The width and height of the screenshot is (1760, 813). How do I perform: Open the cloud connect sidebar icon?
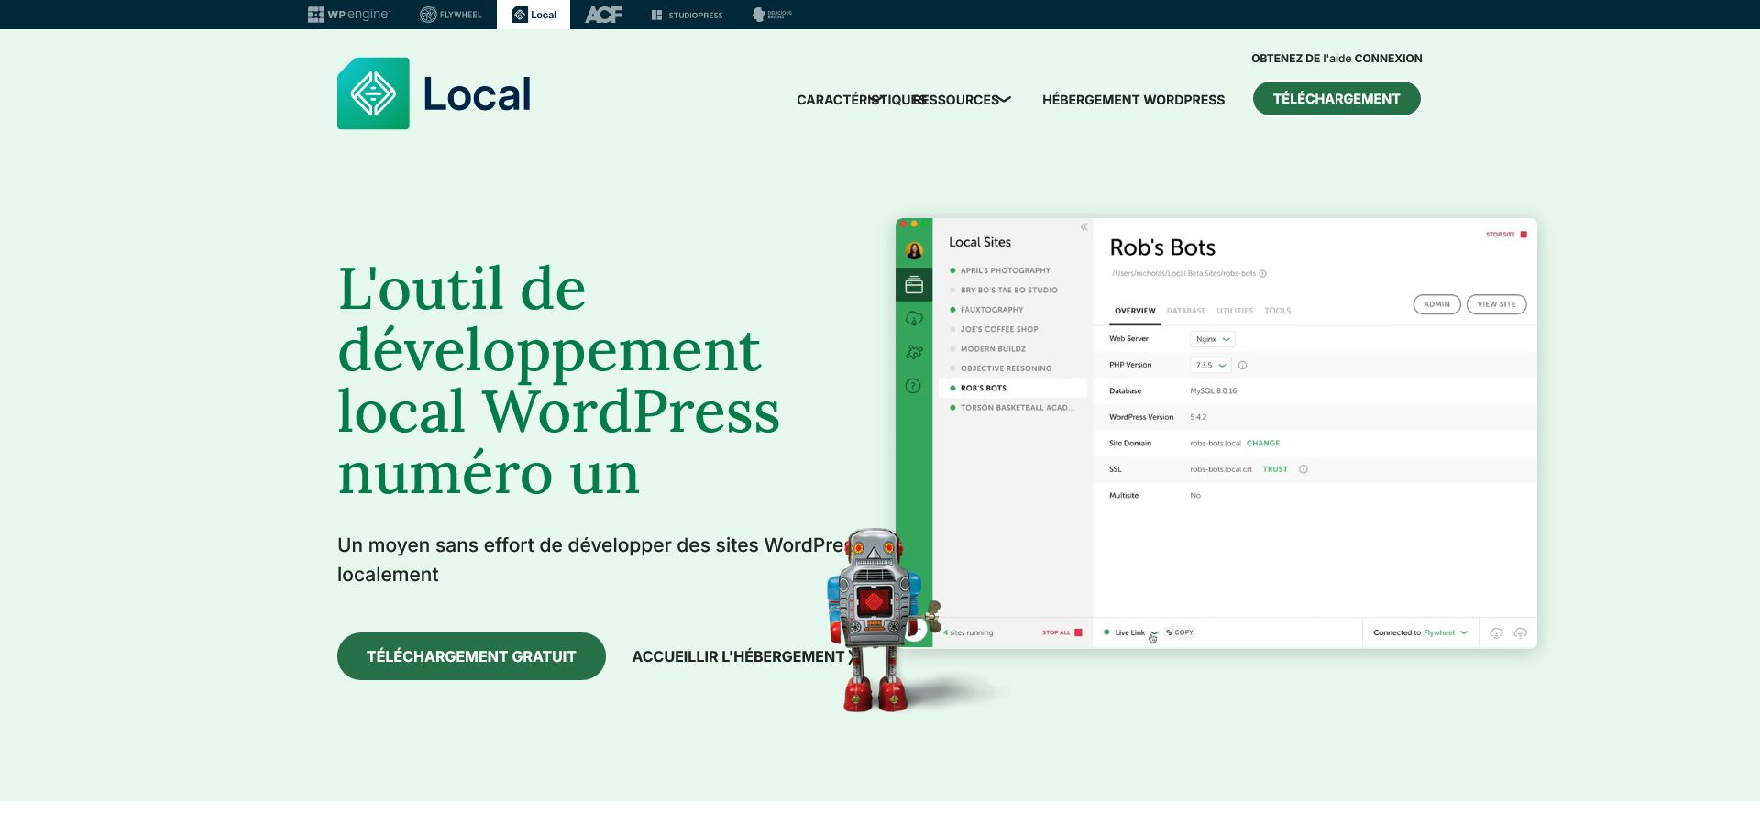(x=914, y=319)
